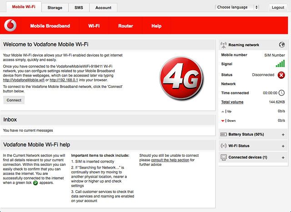Click the red download arrow icon
The height and width of the screenshot is (212, 291).
coord(223,121)
